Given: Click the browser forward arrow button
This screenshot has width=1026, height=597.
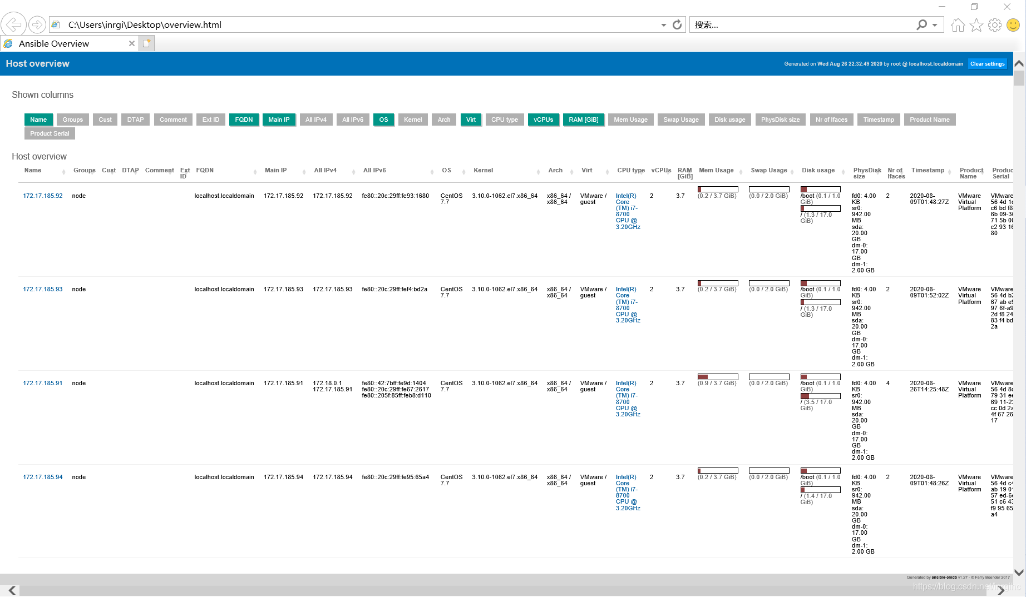Looking at the screenshot, I should click(x=37, y=24).
